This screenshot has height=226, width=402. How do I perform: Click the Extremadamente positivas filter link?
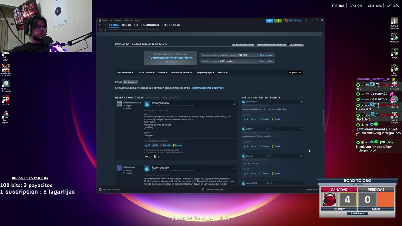click(207, 88)
